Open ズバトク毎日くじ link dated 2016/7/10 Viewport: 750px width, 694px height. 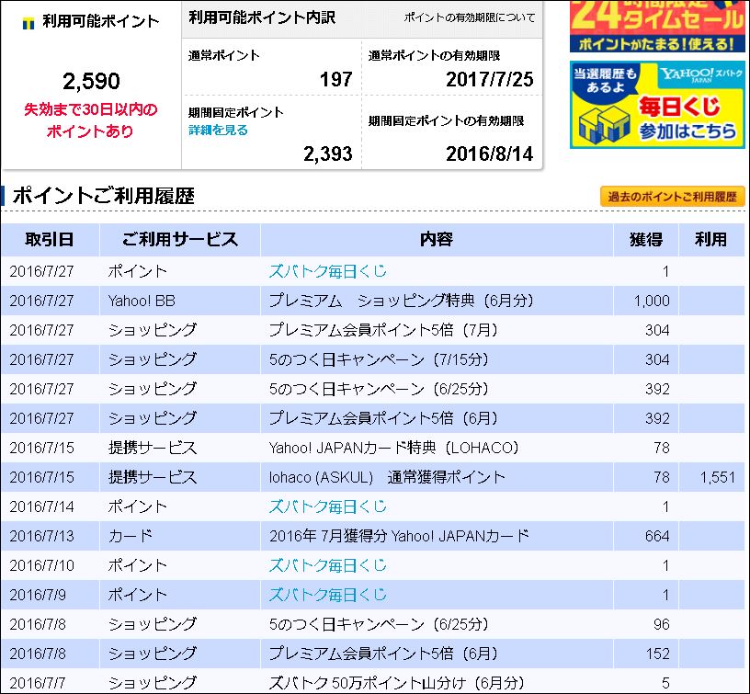(327, 565)
